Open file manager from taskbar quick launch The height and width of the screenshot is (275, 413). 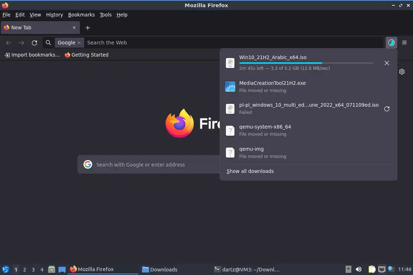click(x=52, y=269)
